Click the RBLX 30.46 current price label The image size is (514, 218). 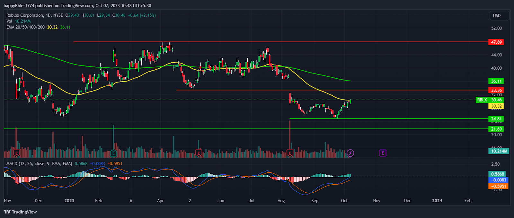point(490,100)
